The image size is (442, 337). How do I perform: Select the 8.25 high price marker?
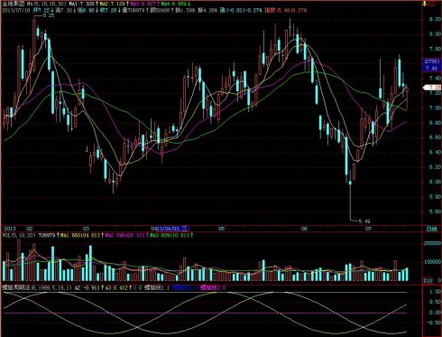(x=49, y=15)
